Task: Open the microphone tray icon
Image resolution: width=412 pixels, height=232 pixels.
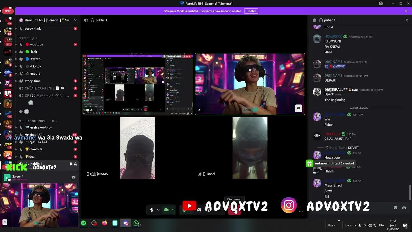Action: (x=360, y=225)
